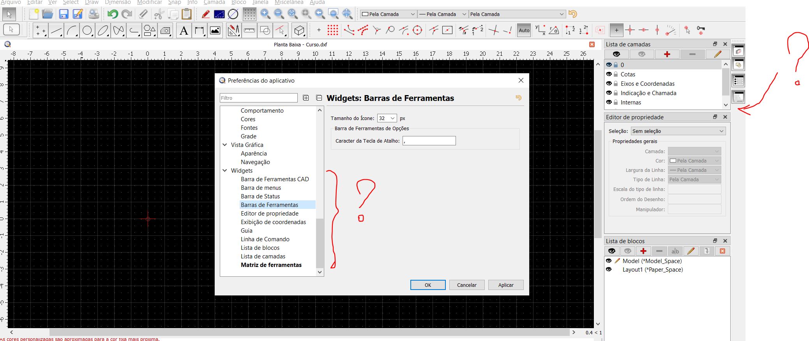Open the Hatch tool
The width and height of the screenshot is (809, 341).
point(165,30)
